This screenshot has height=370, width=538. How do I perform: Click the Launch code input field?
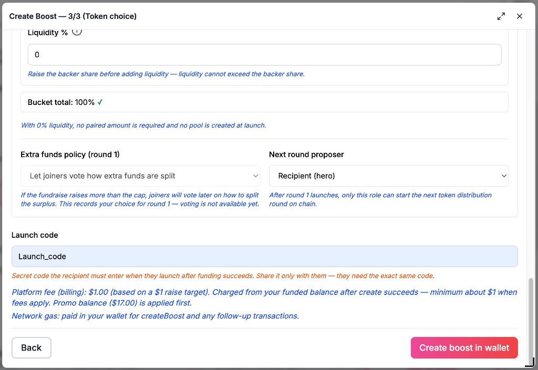(x=265, y=256)
